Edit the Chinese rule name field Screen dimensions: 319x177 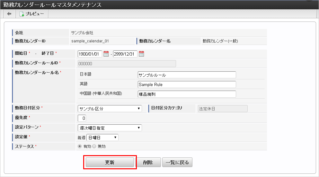(x=187, y=94)
